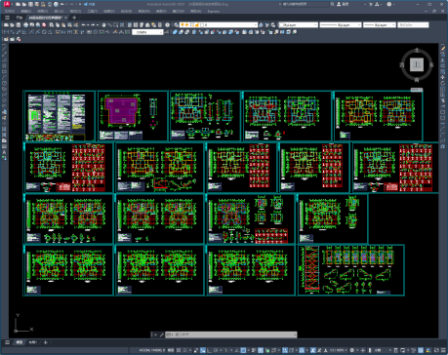Switch to the 布局1 layout tab
Image resolution: width=448 pixels, height=355 pixels.
[x=33, y=342]
